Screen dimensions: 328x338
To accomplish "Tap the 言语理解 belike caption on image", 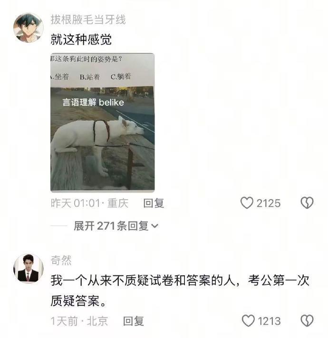I will (93, 102).
